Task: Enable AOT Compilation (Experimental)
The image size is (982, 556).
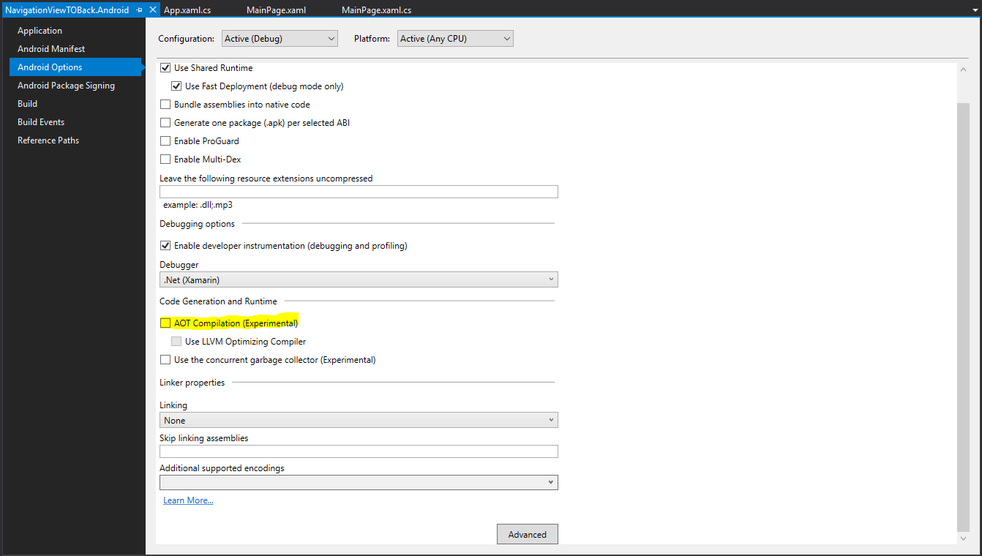Action: tap(165, 323)
